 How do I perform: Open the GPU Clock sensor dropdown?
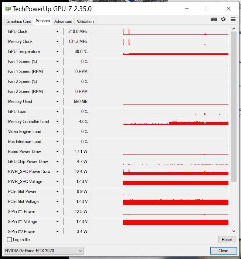pyautogui.click(x=57, y=31)
